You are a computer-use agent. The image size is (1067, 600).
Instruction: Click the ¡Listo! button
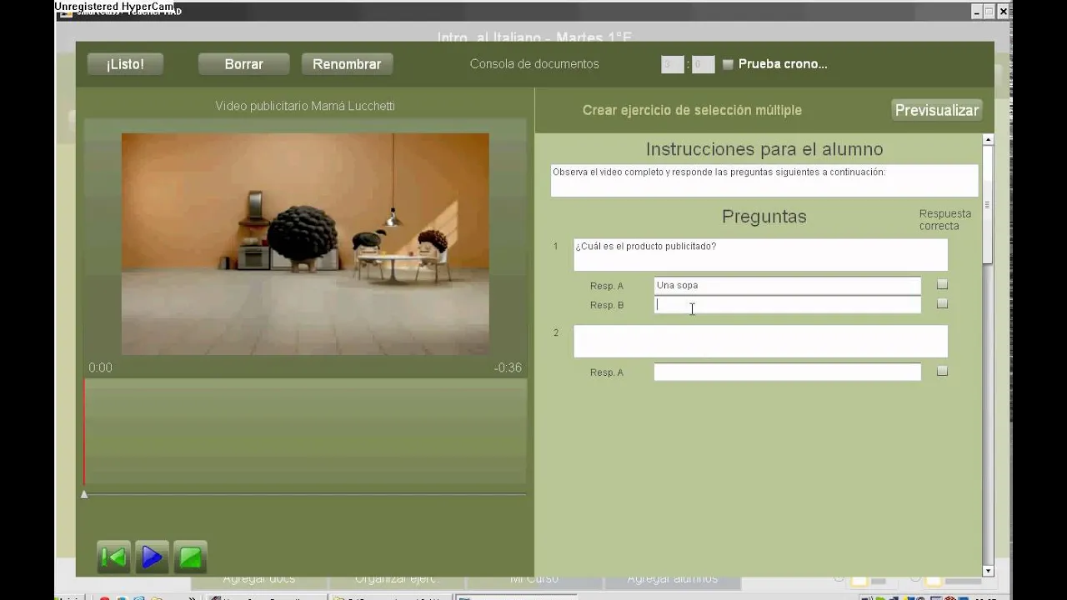[125, 64]
